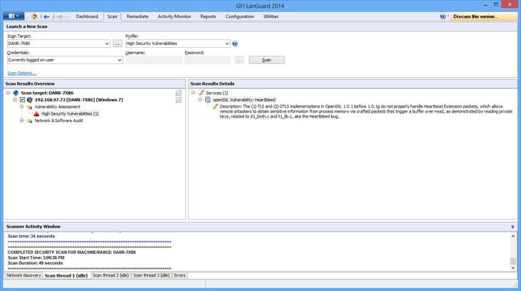Open the LanGuard application menu button
The height and width of the screenshot is (291, 521).
[x=14, y=16]
